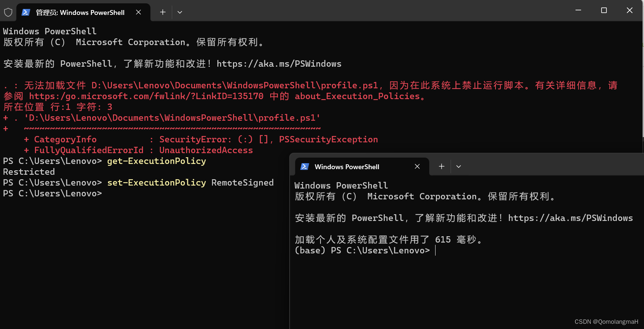Expand the profile dropdown in the front window
644x329 pixels.
tap(459, 167)
